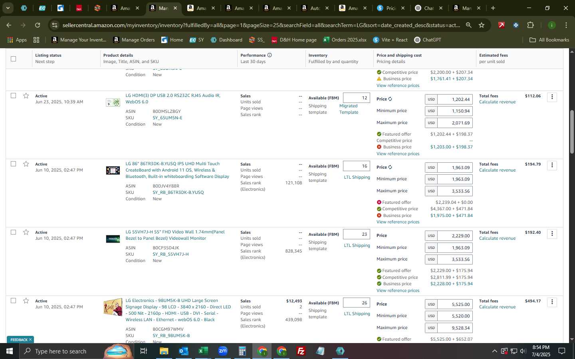Open Chrome three-dot menu
The height and width of the screenshot is (359, 575).
click(566, 25)
